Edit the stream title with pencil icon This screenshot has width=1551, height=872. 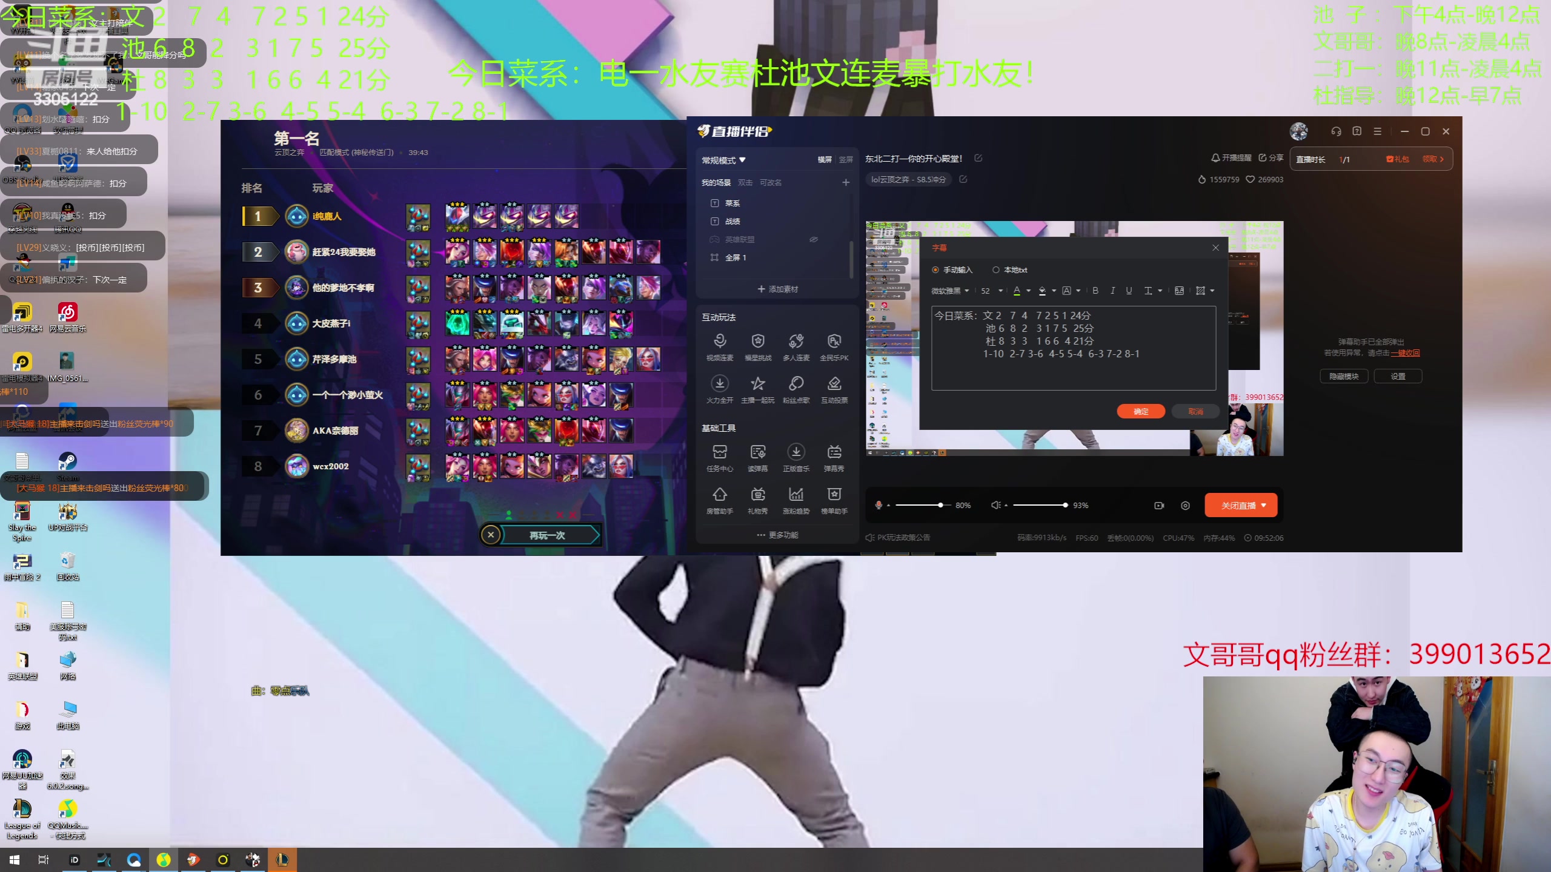(x=978, y=158)
